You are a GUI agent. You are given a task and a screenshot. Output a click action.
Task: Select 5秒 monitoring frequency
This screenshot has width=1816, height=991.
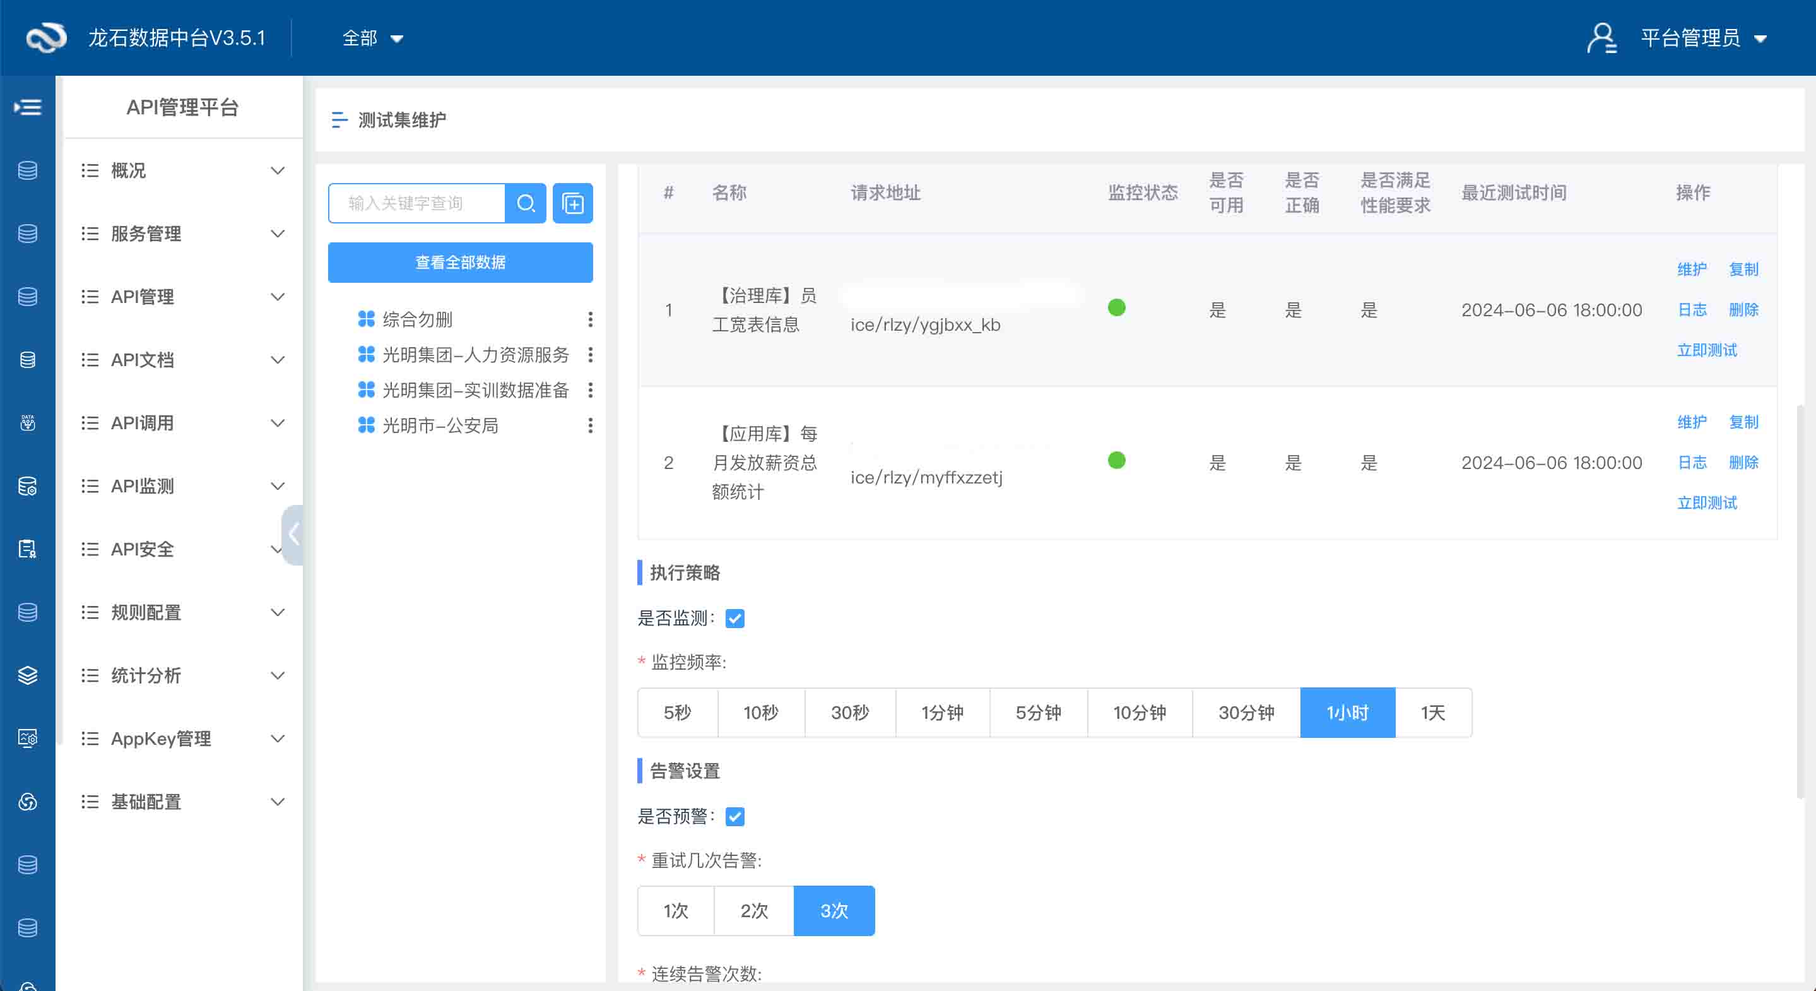tap(678, 713)
